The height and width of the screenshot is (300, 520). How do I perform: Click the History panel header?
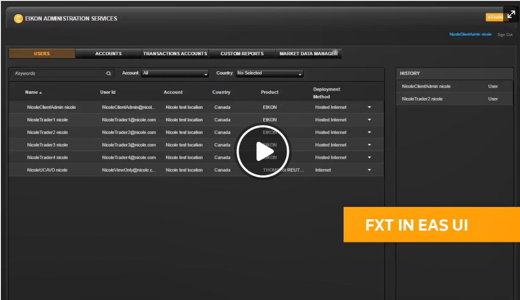coord(454,73)
